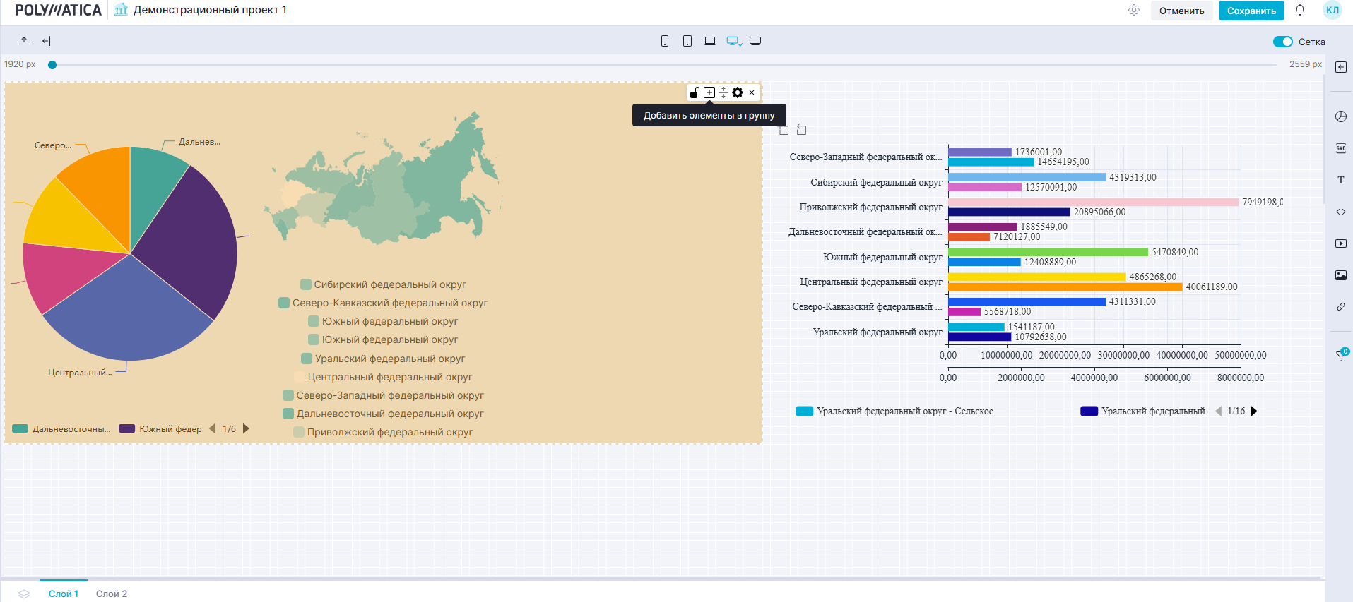Toggle the Сетка grid switch
The height and width of the screenshot is (602, 1353).
[x=1282, y=42]
